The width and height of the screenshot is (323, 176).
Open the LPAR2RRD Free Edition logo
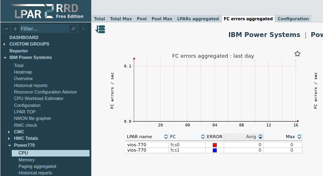[x=47, y=11]
